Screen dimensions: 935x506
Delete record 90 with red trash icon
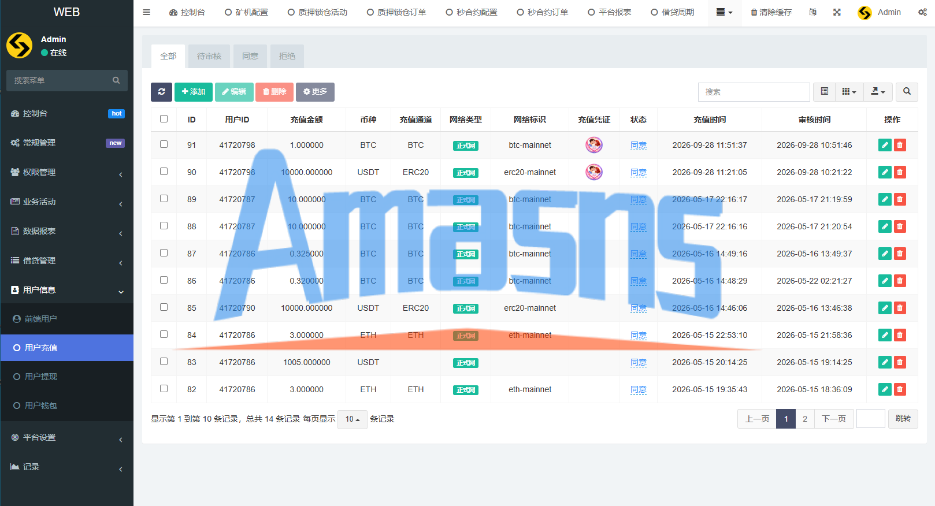[x=900, y=172]
